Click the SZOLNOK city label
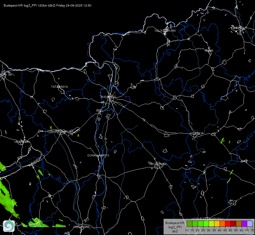 pos(197,133)
